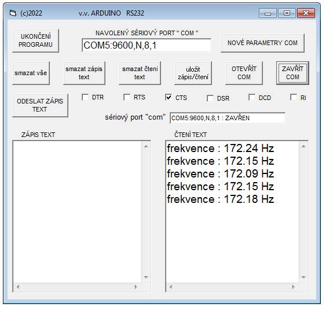Click smazat zápis text button
This screenshot has width=326, height=311.
84,73
